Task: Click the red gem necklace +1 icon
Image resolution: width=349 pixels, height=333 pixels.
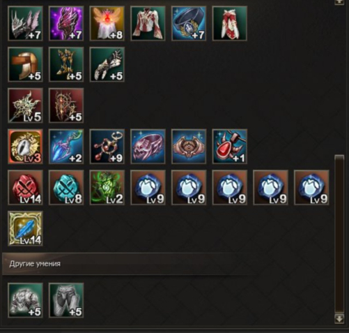Action: [230, 147]
